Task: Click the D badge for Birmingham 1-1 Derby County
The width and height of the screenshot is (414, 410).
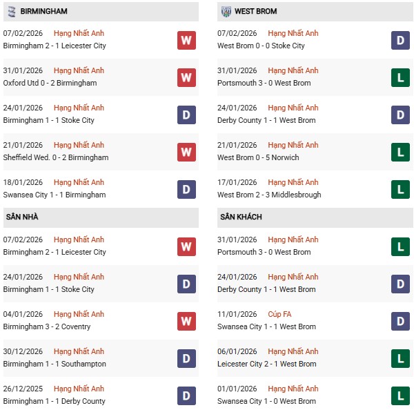Action: coord(186,396)
